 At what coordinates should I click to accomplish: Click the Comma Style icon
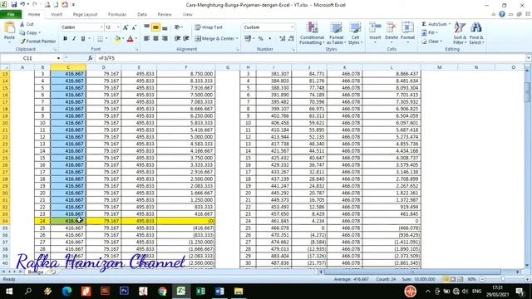(269, 39)
